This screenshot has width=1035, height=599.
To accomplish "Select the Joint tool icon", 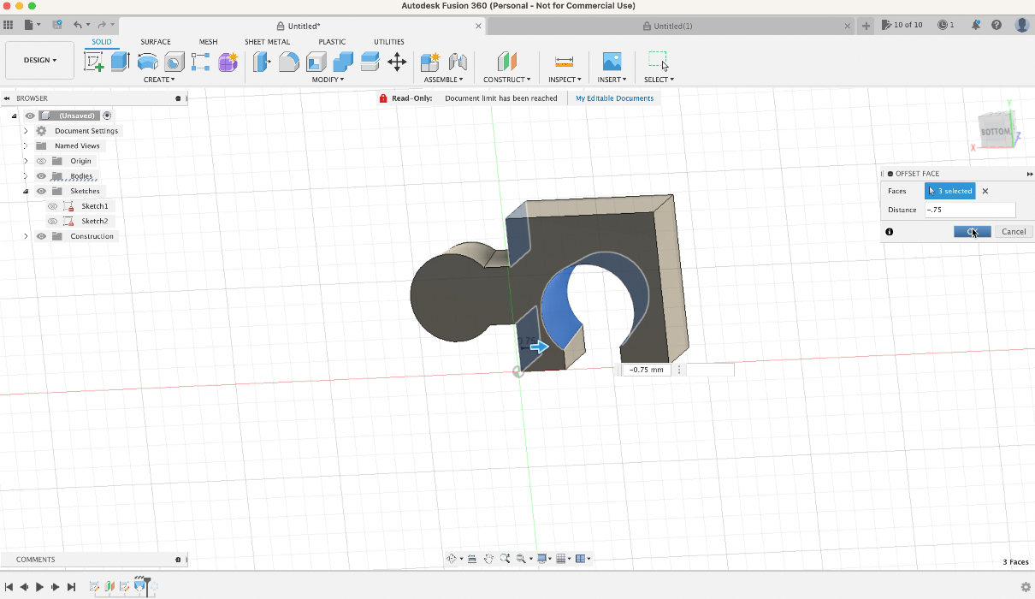I will (x=458, y=62).
